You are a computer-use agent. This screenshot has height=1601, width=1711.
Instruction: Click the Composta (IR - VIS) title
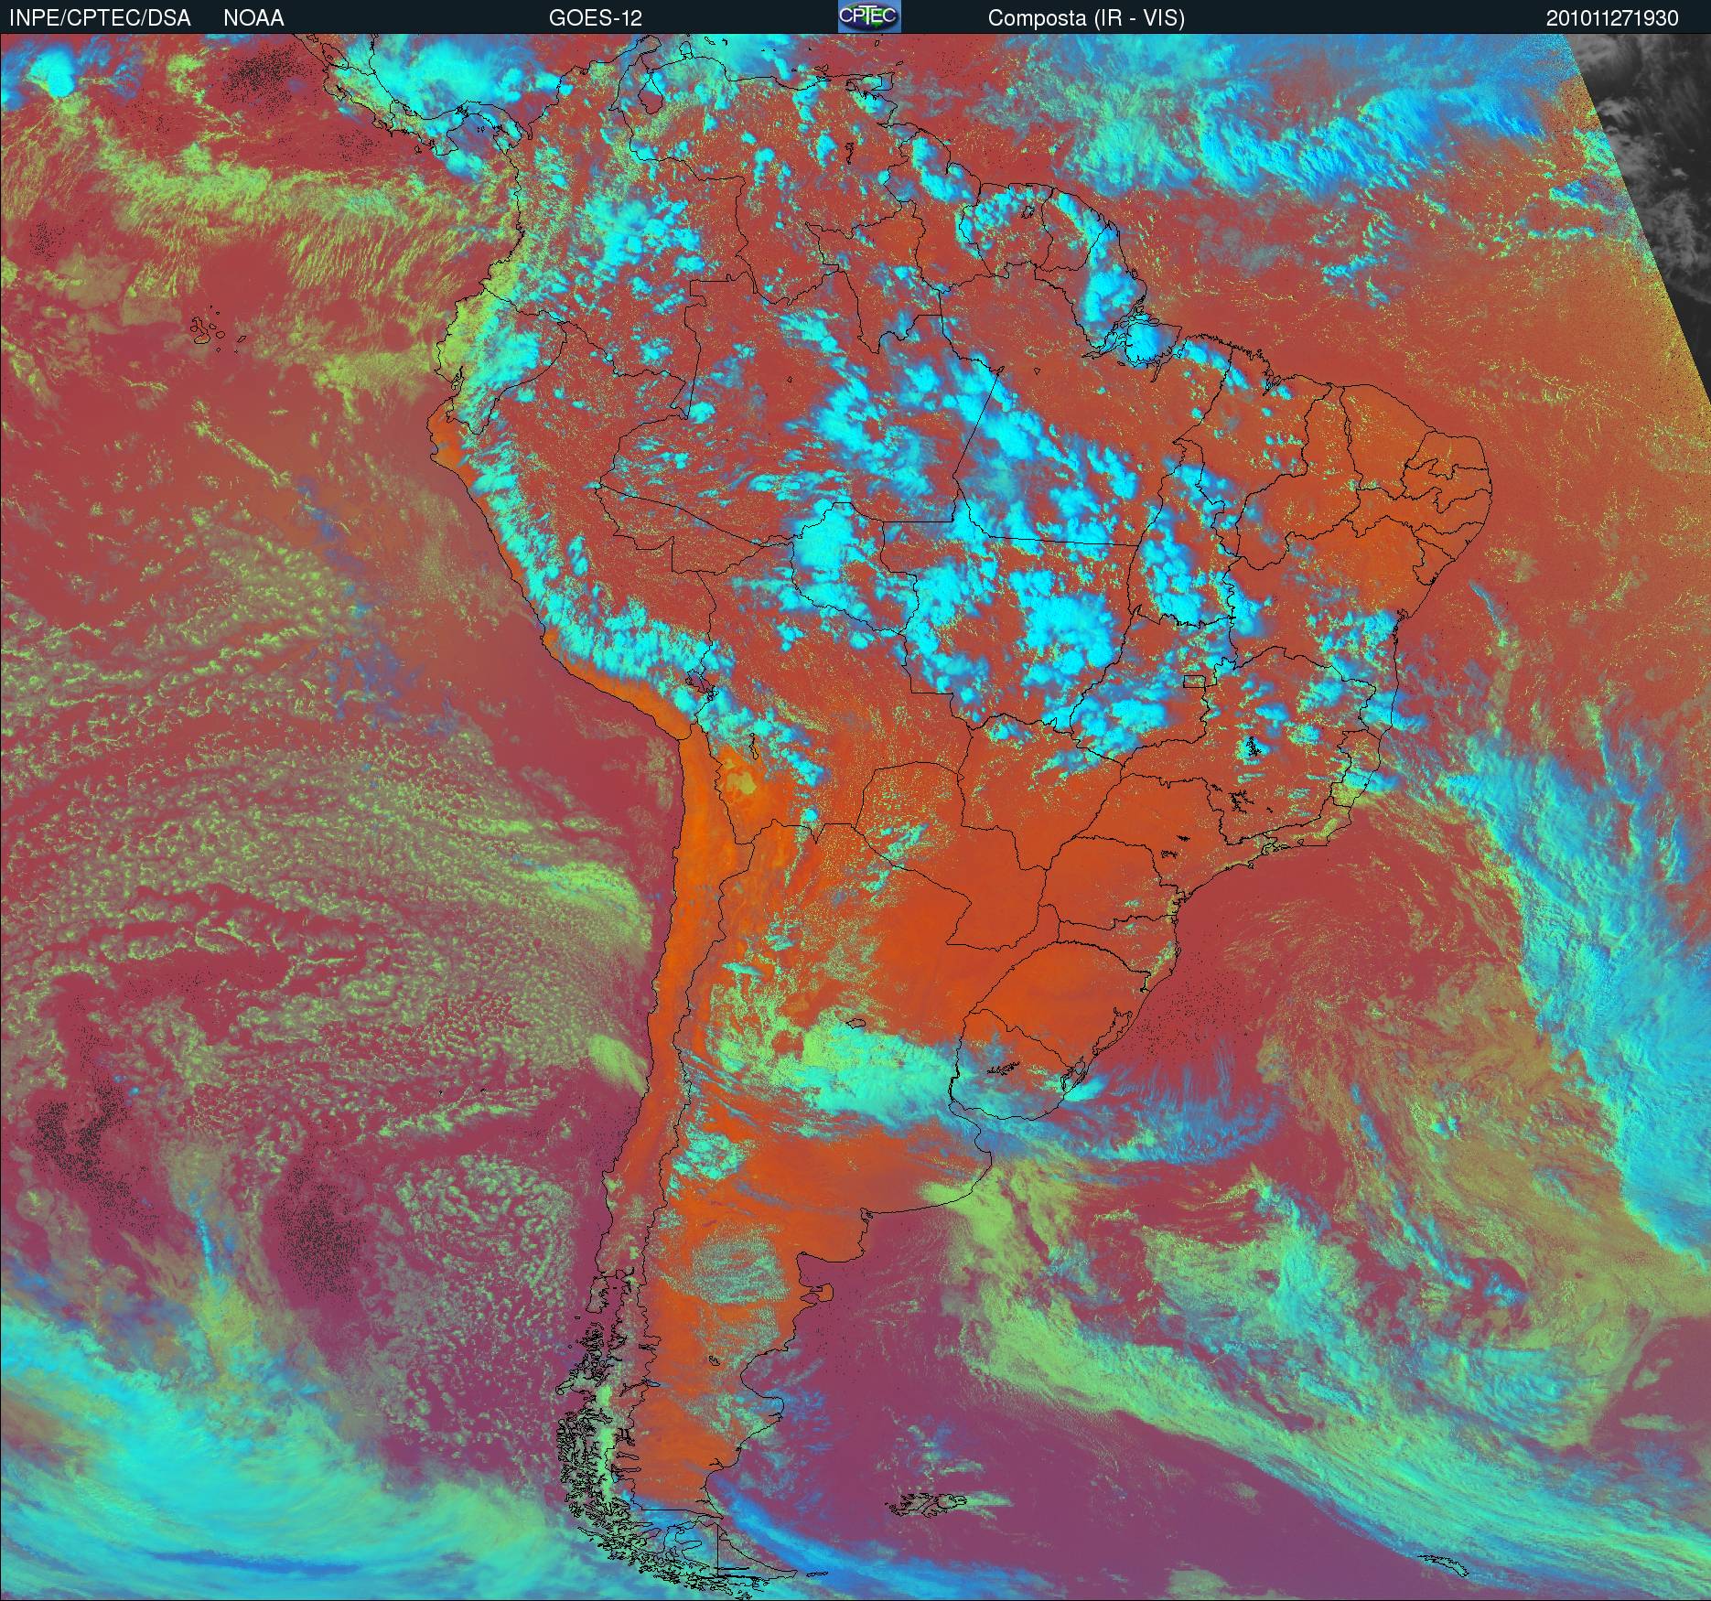point(1086,18)
